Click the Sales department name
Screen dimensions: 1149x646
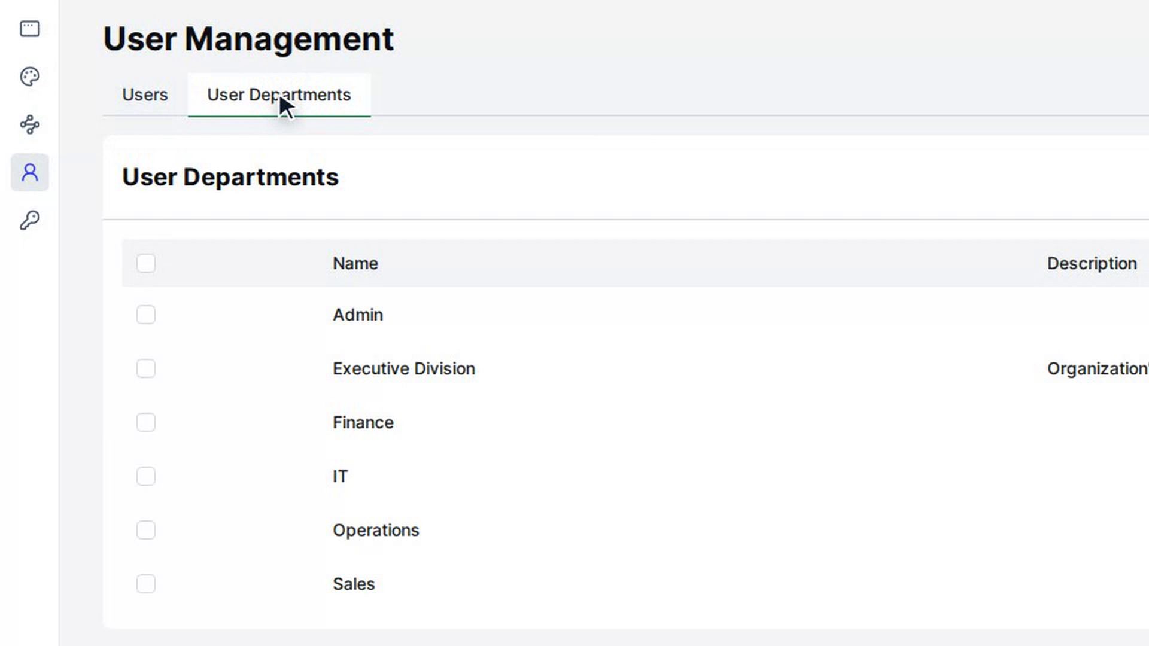[x=354, y=584]
